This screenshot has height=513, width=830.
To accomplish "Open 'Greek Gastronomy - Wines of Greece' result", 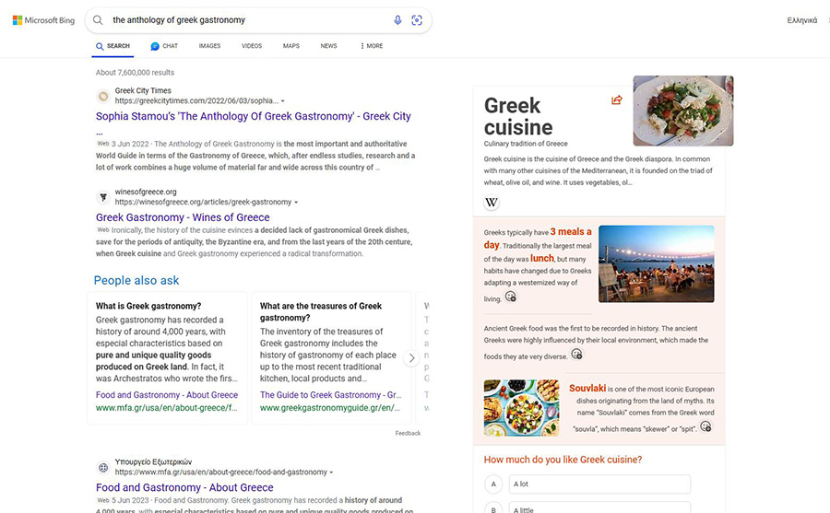I will coord(183,218).
